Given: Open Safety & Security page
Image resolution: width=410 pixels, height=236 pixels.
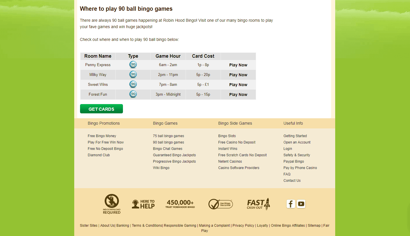Looking at the screenshot, I should 297,155.
